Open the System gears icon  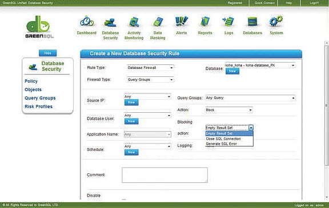coord(276,21)
